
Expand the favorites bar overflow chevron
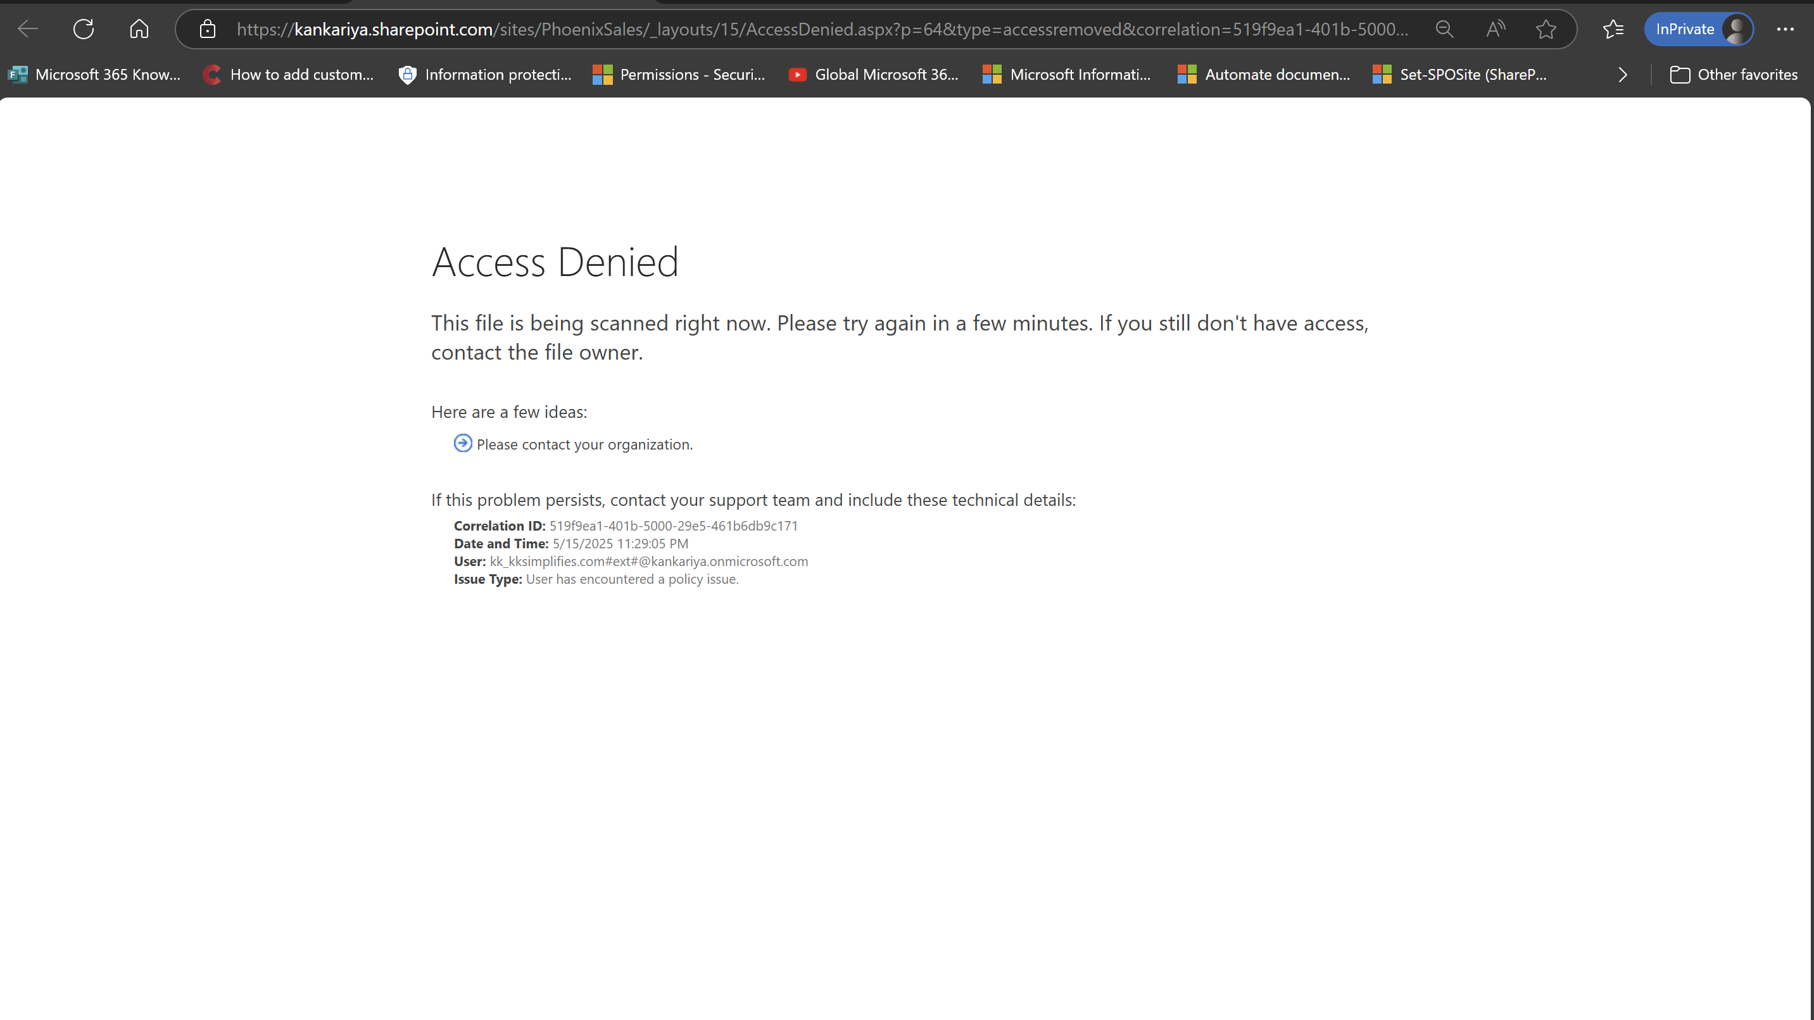[1622, 75]
